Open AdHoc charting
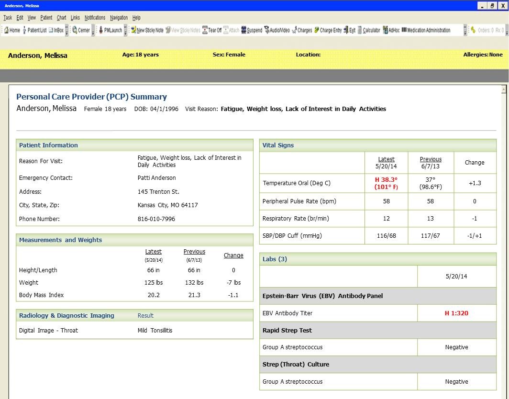Screen dimensions: 509x399 click(391, 30)
